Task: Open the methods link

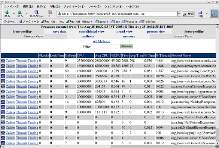Action: [x=88, y=36]
